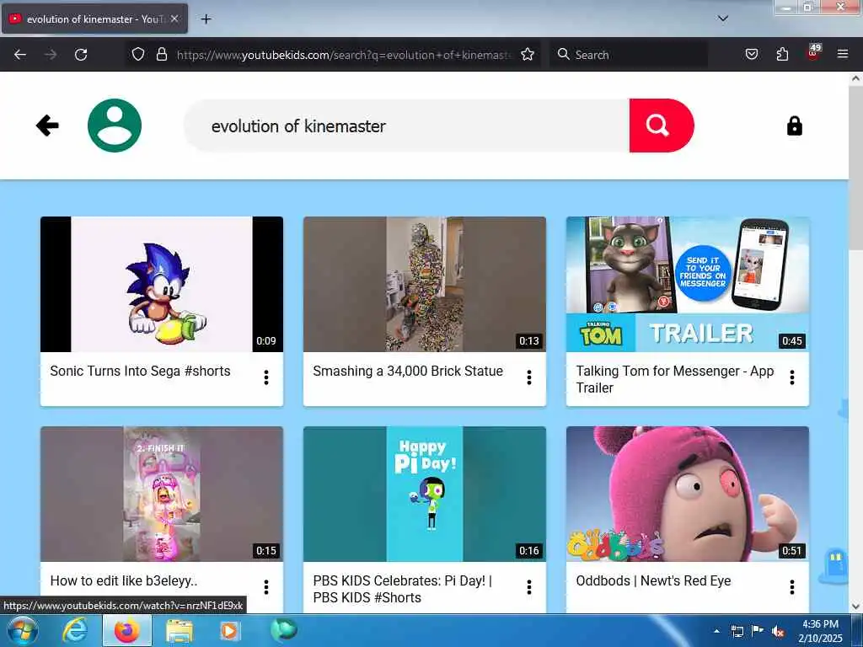
Task: Click inside the evolution of kinemaster search box
Action: click(x=407, y=126)
